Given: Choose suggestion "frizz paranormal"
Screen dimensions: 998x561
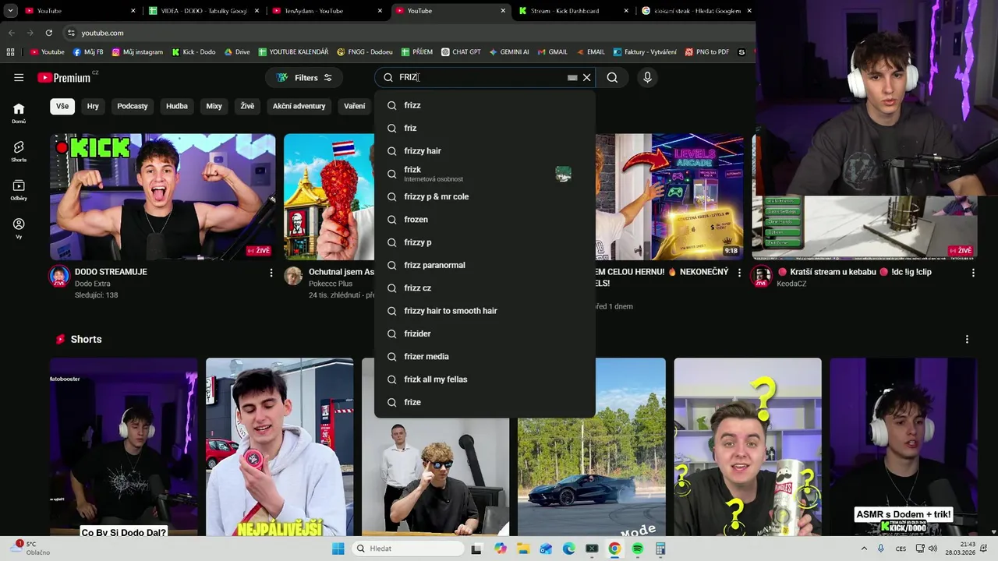Looking at the screenshot, I should point(484,265).
